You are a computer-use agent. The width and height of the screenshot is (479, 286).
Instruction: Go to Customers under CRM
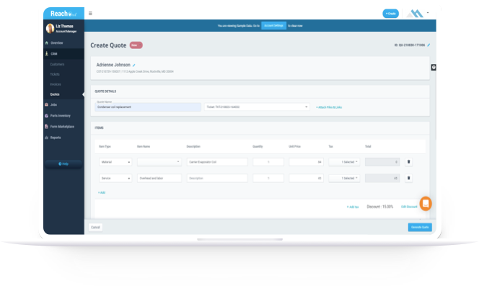57,64
